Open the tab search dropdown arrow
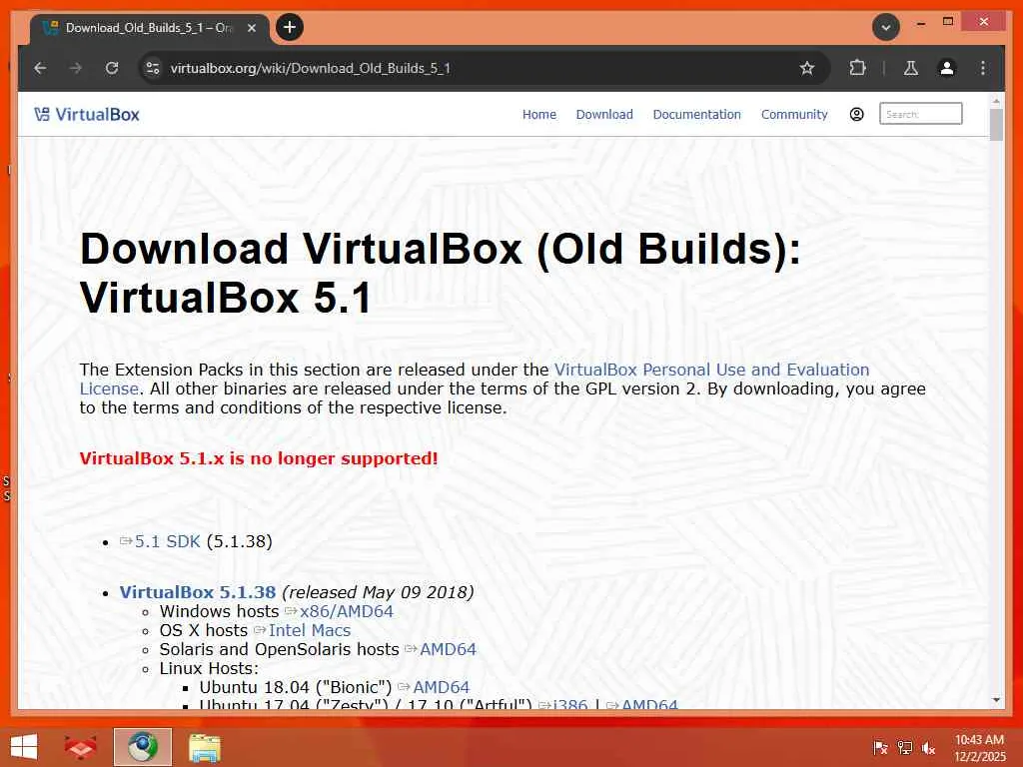 886,27
